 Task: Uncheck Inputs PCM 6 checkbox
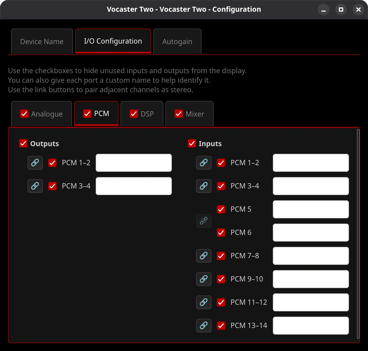pos(221,233)
